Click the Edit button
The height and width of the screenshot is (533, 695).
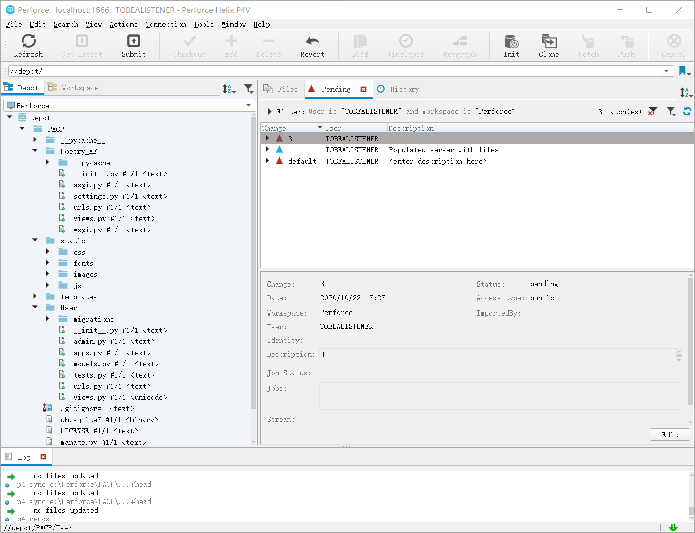pyautogui.click(x=670, y=434)
